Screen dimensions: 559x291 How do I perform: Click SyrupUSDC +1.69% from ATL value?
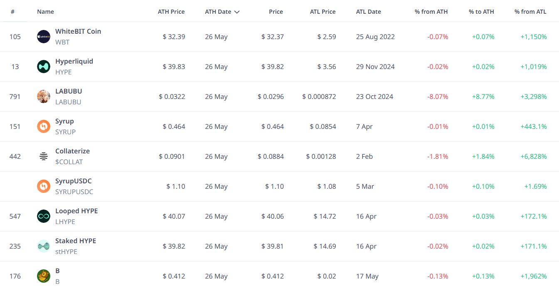pos(535,186)
